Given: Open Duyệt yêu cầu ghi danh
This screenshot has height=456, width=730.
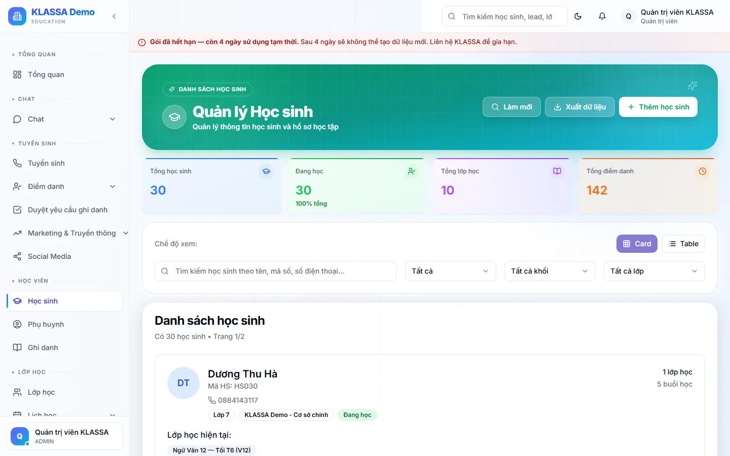Looking at the screenshot, I should pyautogui.click(x=64, y=210).
